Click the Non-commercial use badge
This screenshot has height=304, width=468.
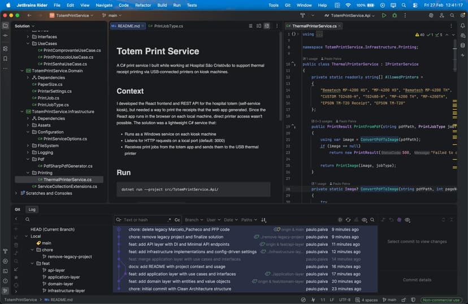click(441, 299)
